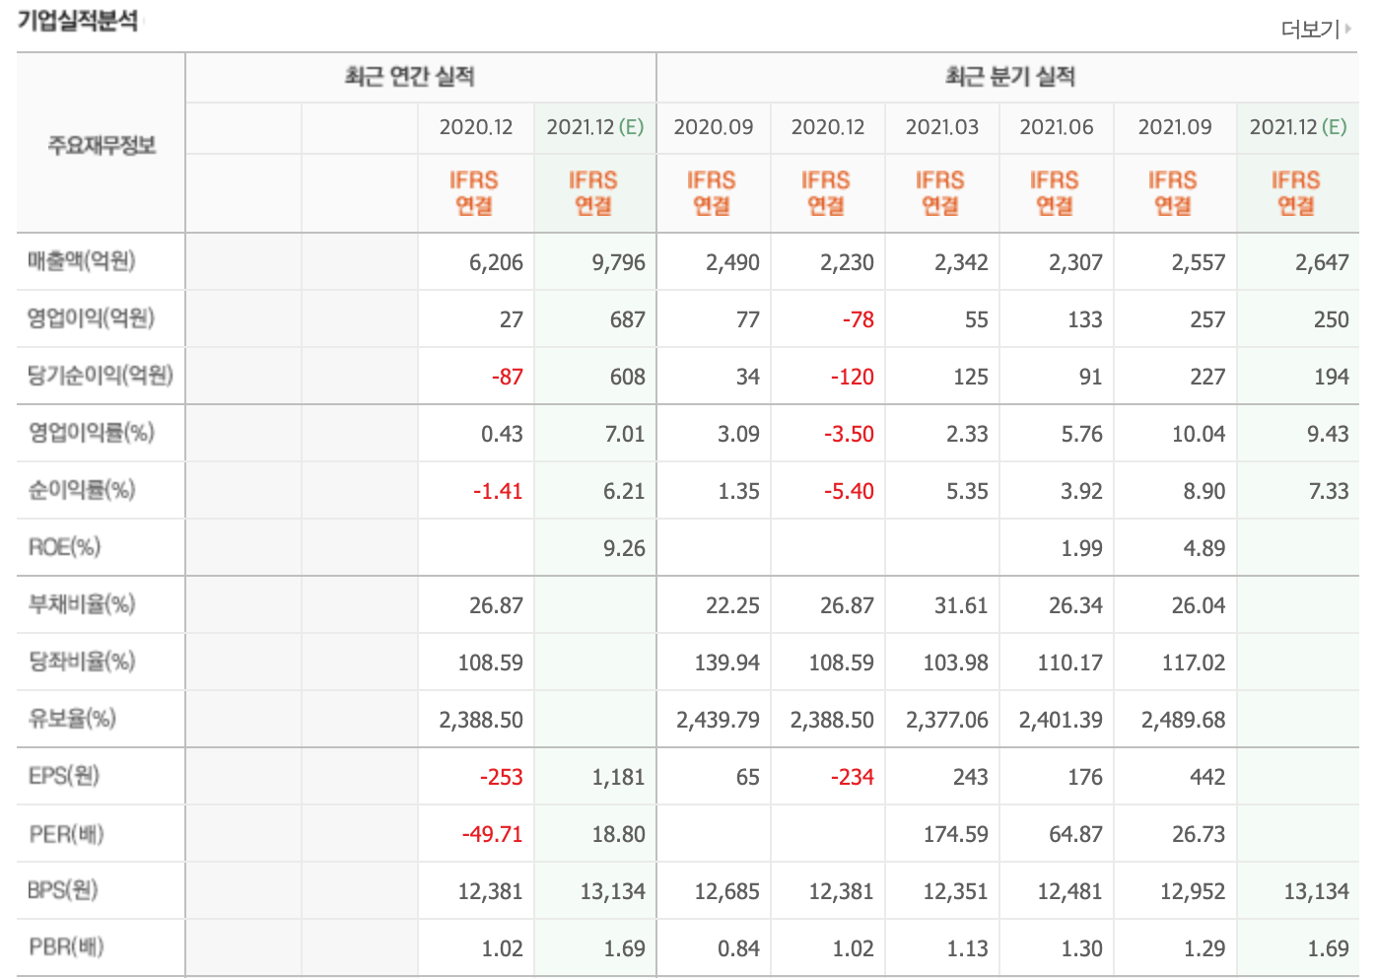Select the PBR(배) row label
The width and height of the screenshot is (1376, 978).
pyautogui.click(x=66, y=947)
